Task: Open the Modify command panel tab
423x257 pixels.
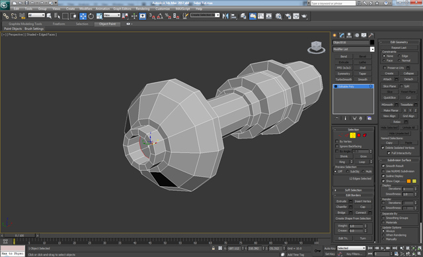Action: pos(342,35)
